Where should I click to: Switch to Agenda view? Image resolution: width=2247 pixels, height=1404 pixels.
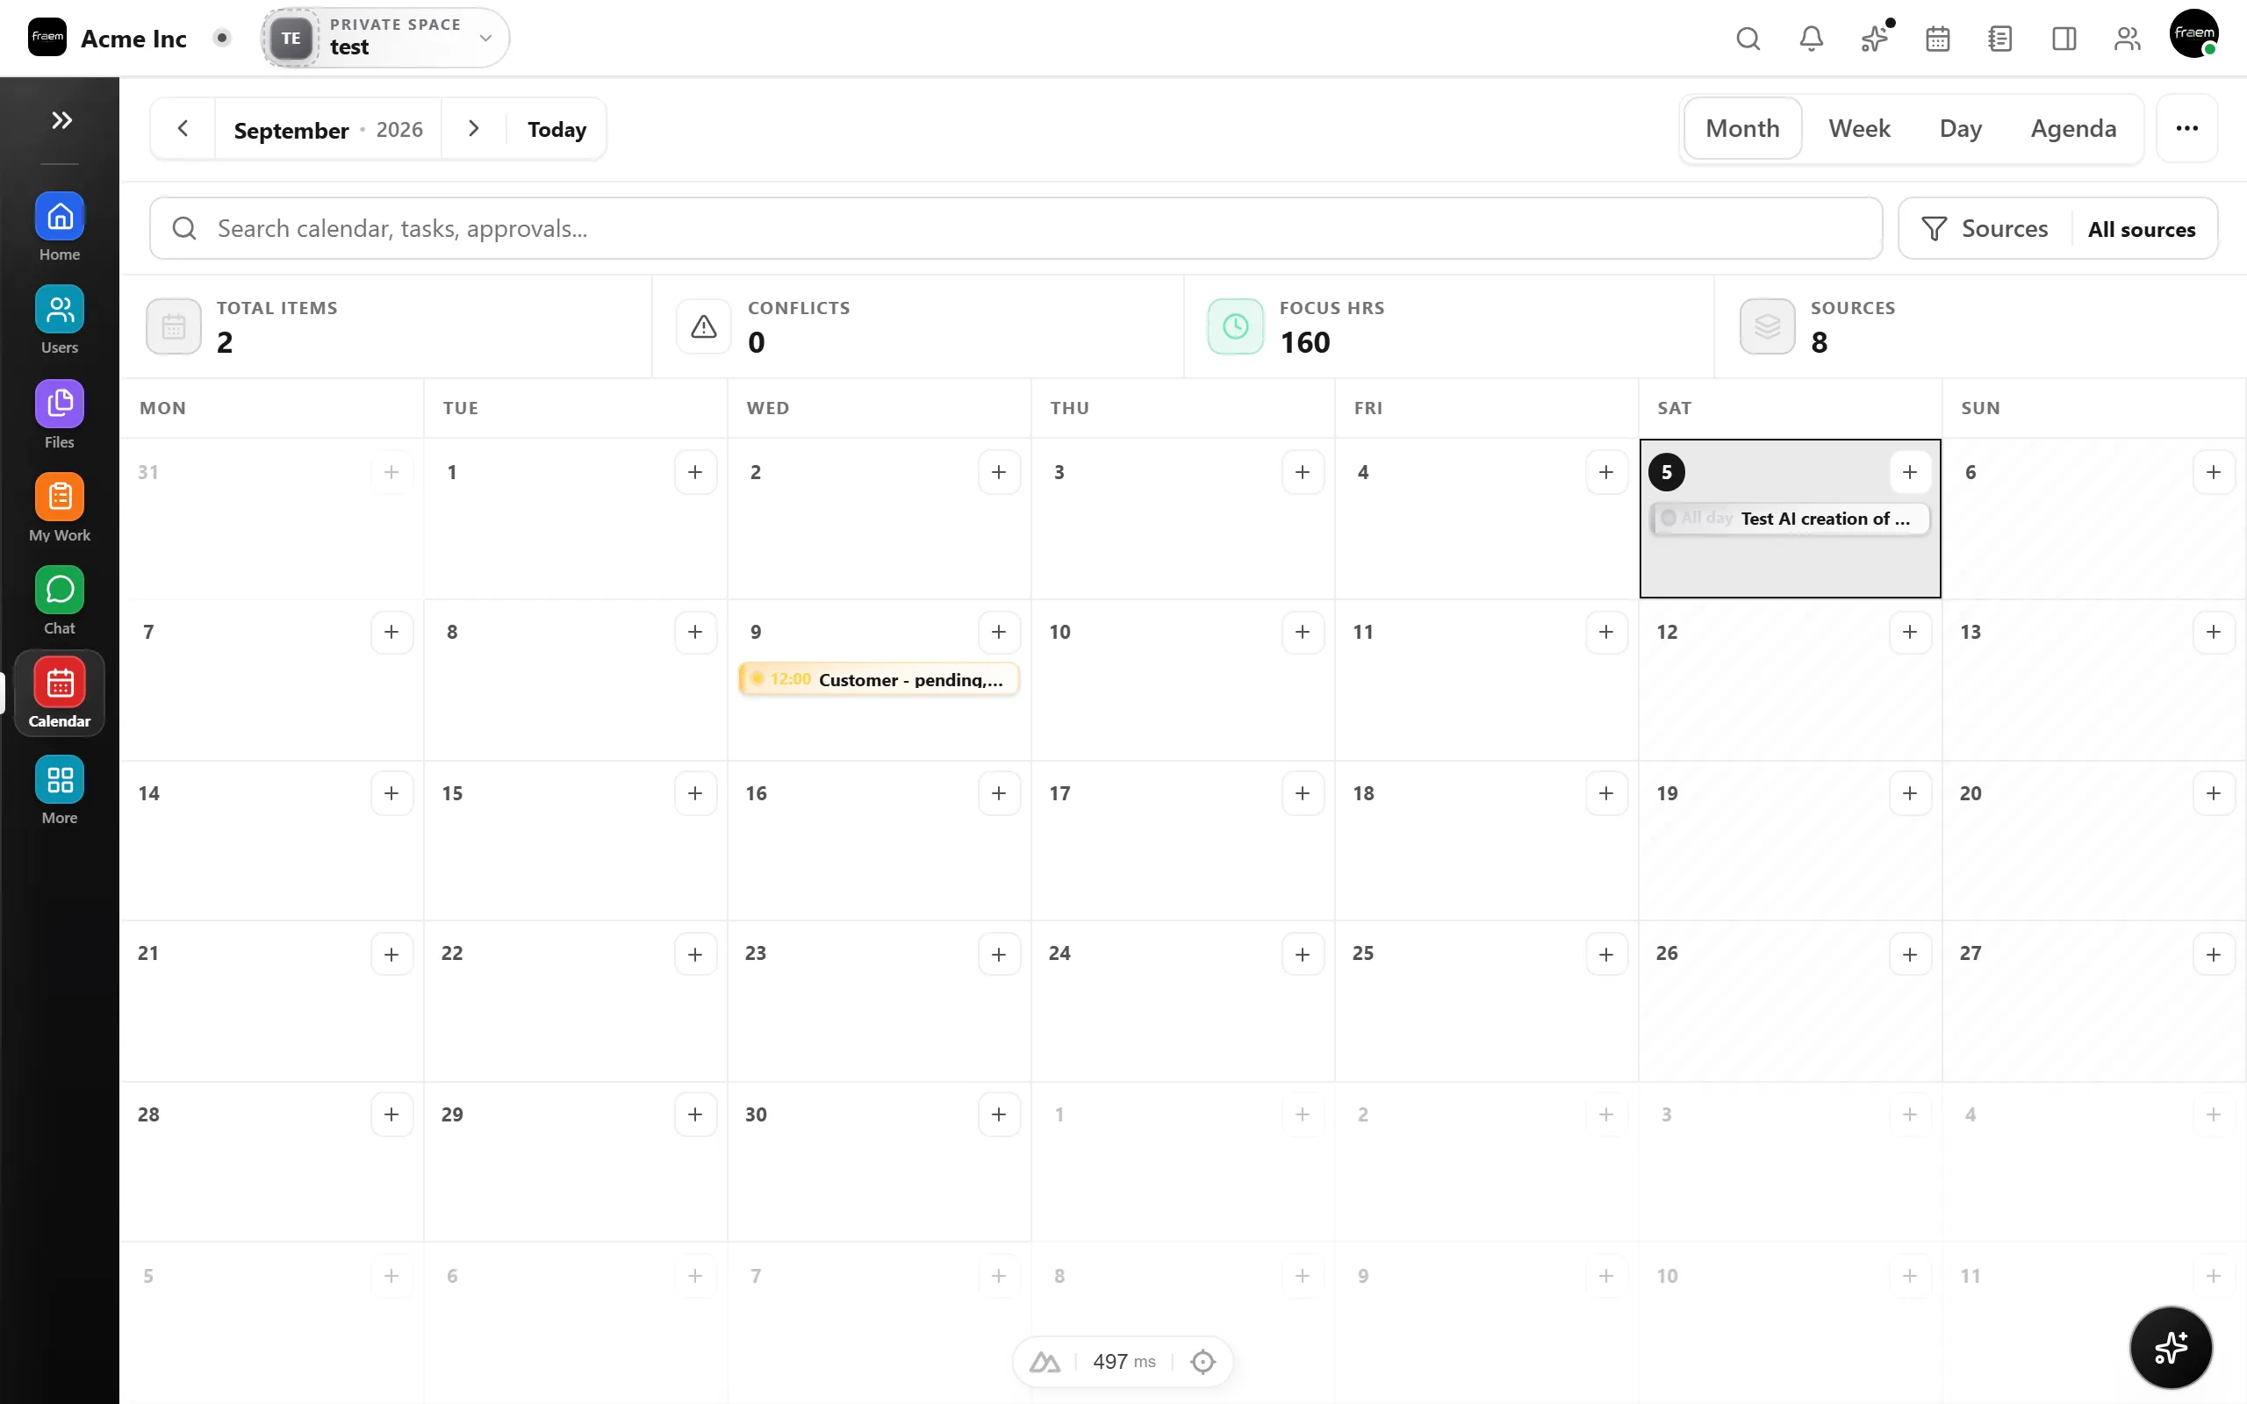2072,128
